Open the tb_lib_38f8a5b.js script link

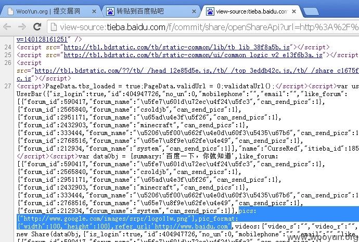pyautogui.click(x=177, y=47)
